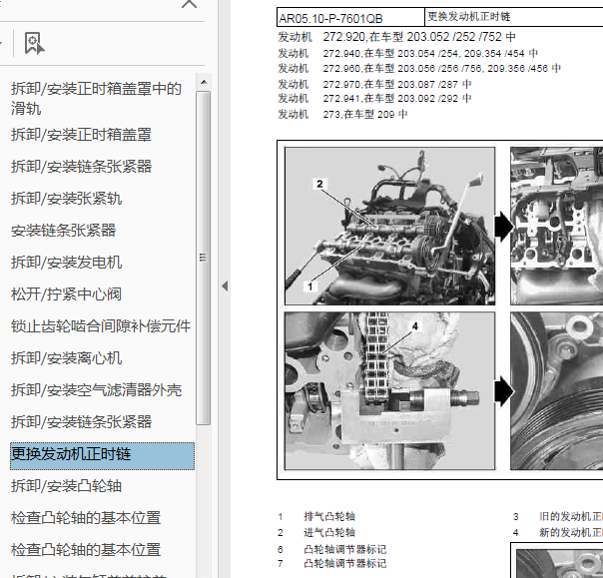
Task: Click legend entry 3 旧的发动机正时链
Action: click(x=558, y=516)
